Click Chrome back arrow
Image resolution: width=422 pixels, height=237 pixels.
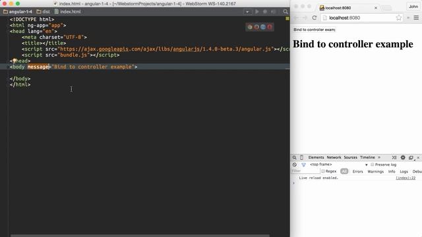point(296,18)
